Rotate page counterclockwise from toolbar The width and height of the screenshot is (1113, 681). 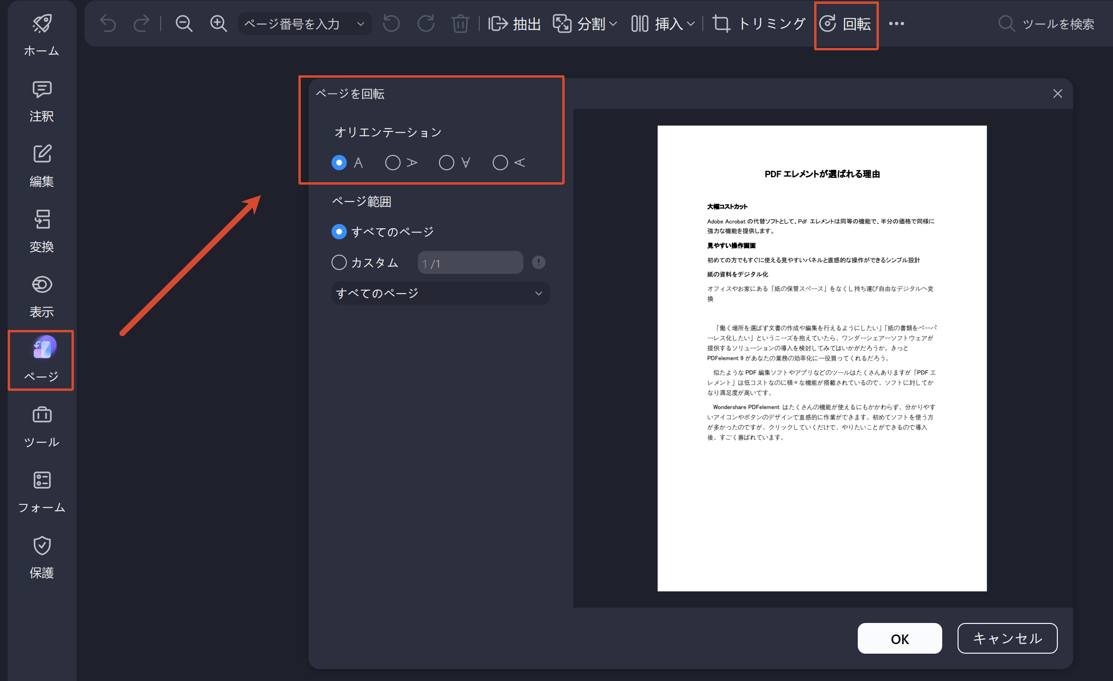click(391, 23)
